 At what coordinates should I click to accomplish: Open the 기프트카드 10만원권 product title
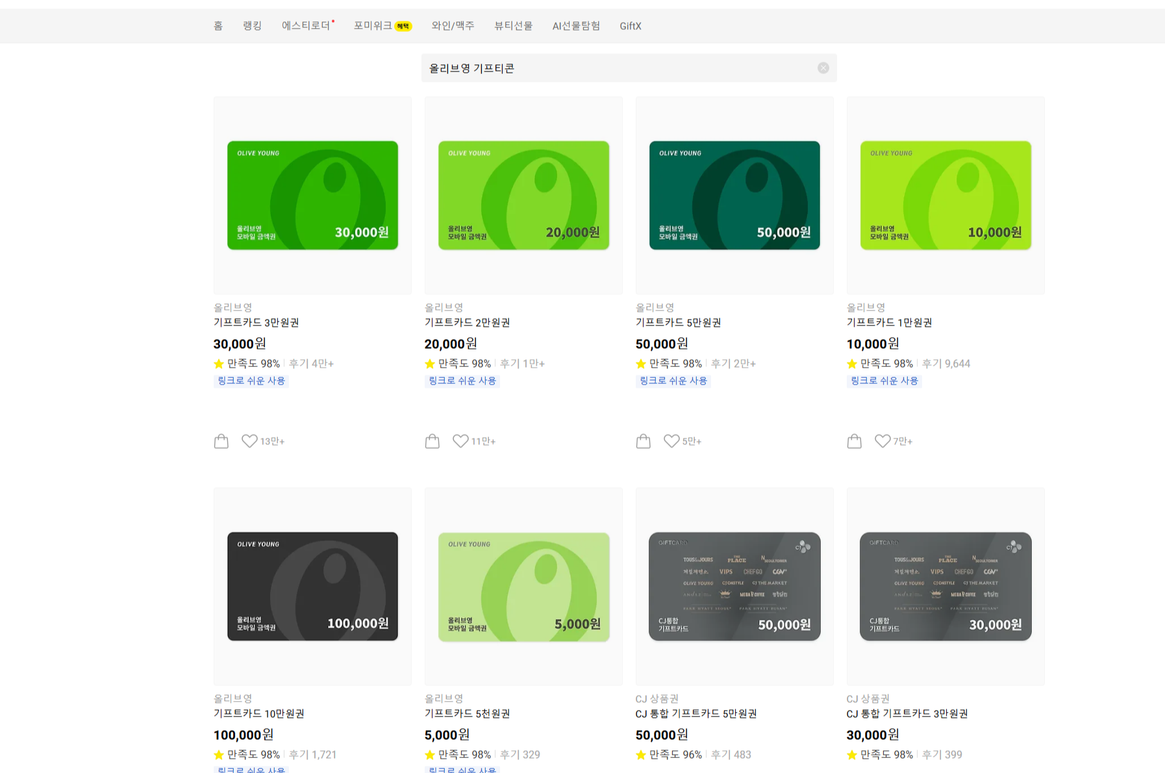pos(258,714)
